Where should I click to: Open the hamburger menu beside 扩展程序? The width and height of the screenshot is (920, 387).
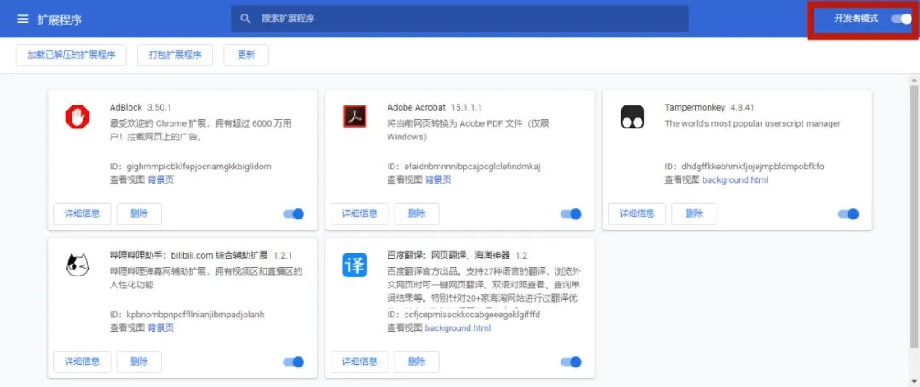tap(23, 20)
